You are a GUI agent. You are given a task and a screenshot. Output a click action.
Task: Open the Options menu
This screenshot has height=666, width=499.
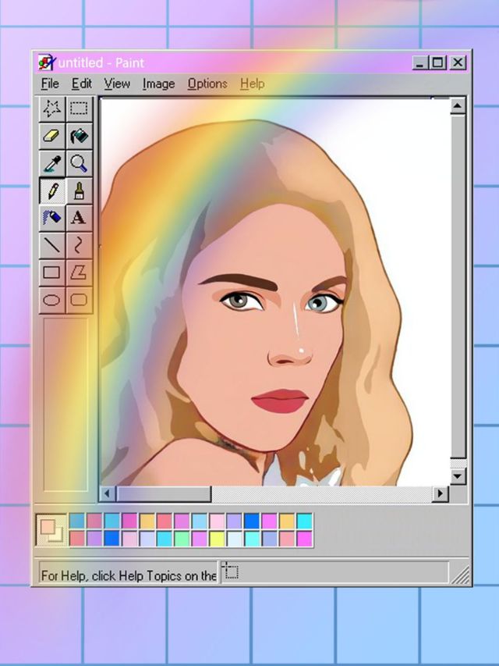tap(207, 84)
